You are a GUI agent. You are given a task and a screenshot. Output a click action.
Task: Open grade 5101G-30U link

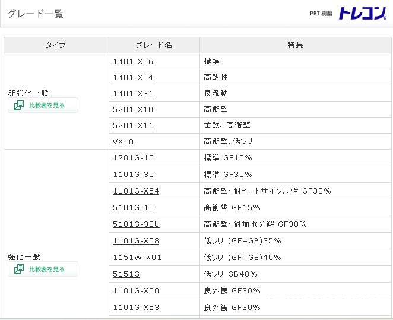[x=136, y=224]
